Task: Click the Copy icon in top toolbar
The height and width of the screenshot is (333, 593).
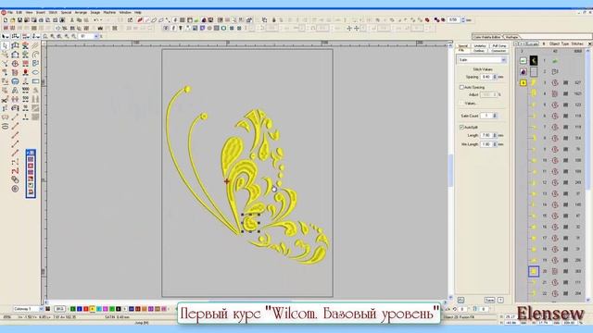Action: (79, 20)
